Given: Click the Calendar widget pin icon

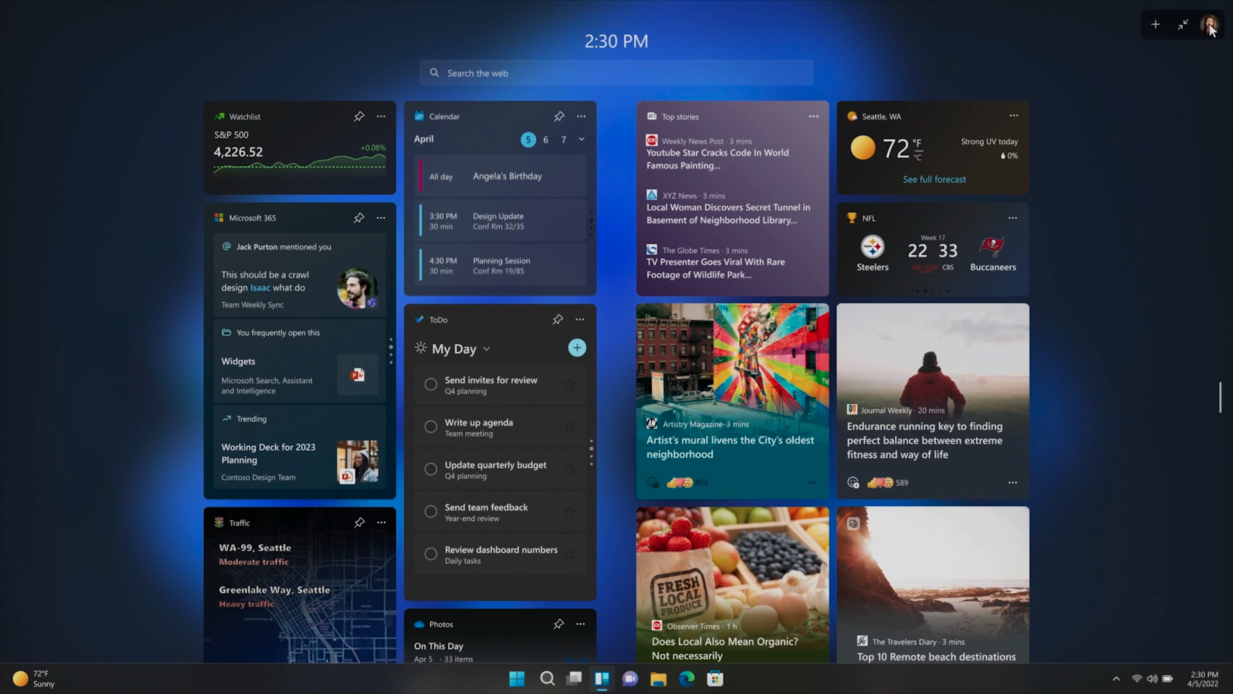Looking at the screenshot, I should point(558,116).
